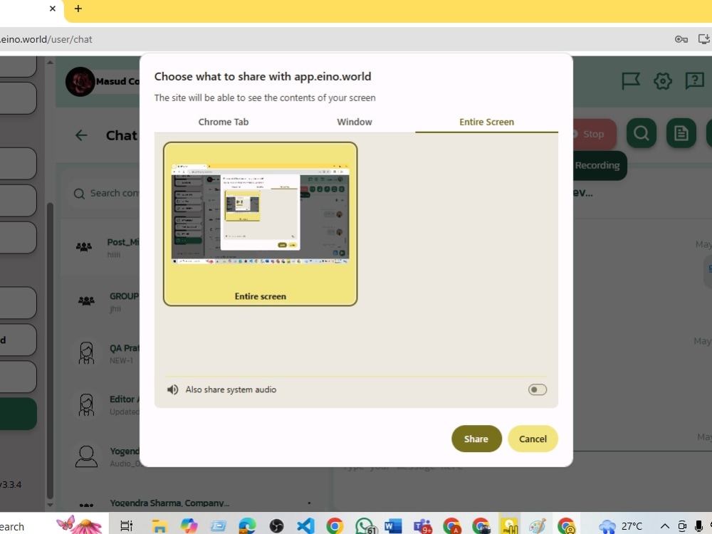Open the help question mark icon

pyautogui.click(x=694, y=81)
